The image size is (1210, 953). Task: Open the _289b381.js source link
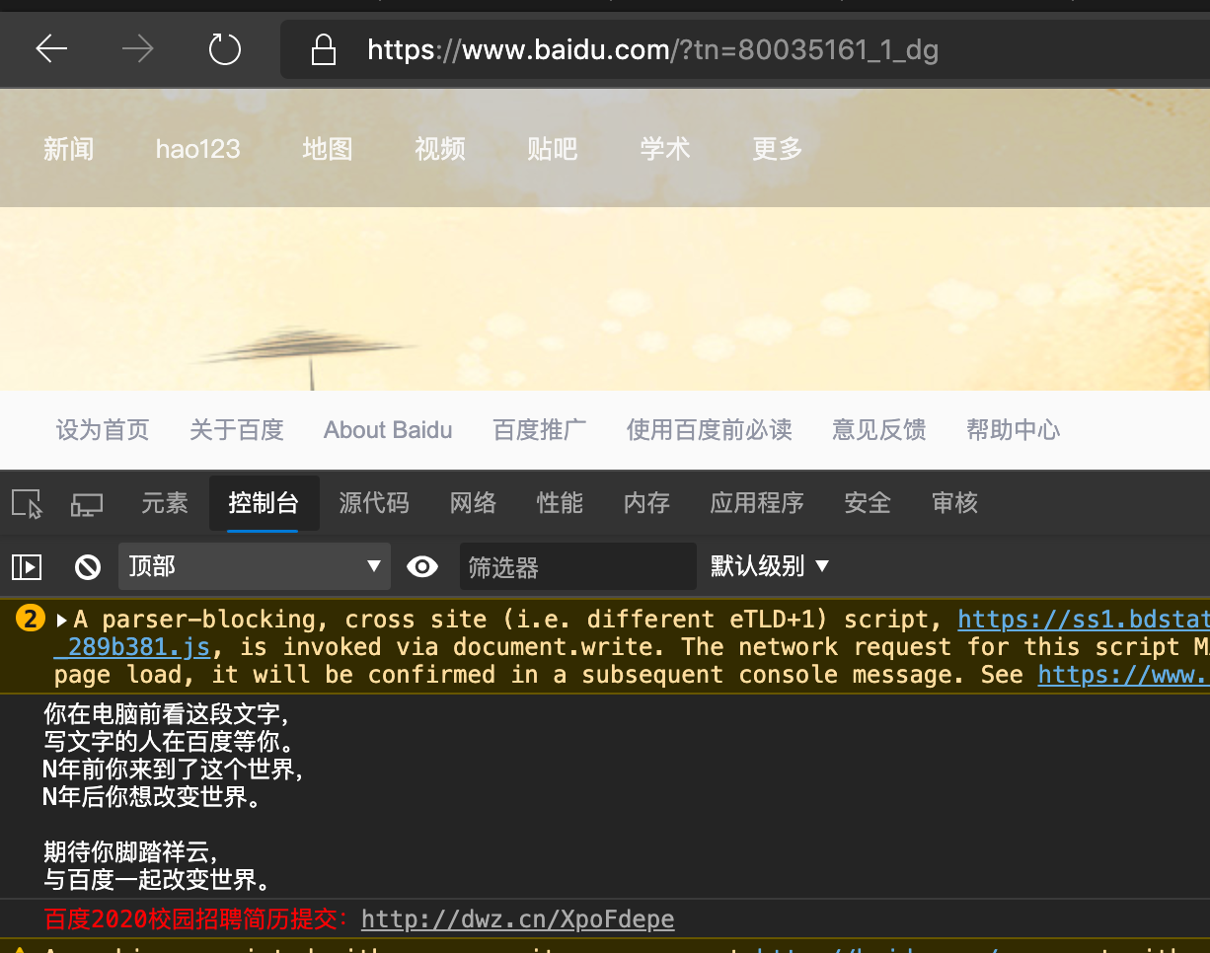(x=132, y=647)
